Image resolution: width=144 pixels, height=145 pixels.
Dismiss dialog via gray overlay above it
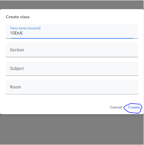pyautogui.click(x=72, y=5)
